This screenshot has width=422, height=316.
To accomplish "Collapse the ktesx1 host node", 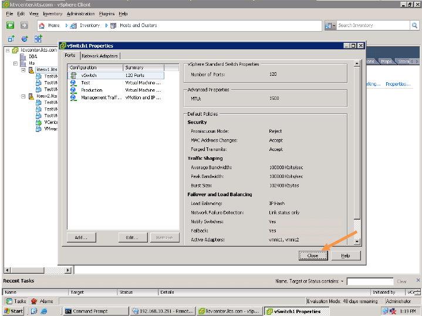I will pyautogui.click(x=23, y=70).
